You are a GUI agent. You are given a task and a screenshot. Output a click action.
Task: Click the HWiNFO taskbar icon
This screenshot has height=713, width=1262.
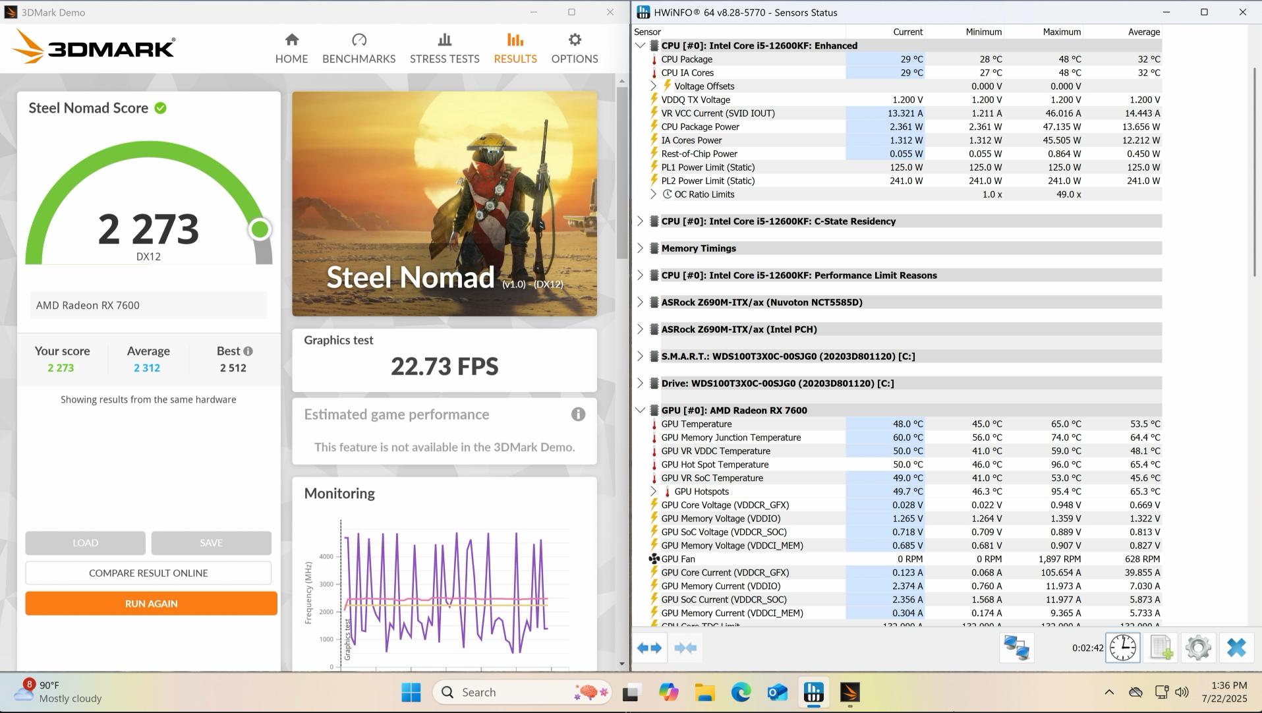pyautogui.click(x=814, y=693)
